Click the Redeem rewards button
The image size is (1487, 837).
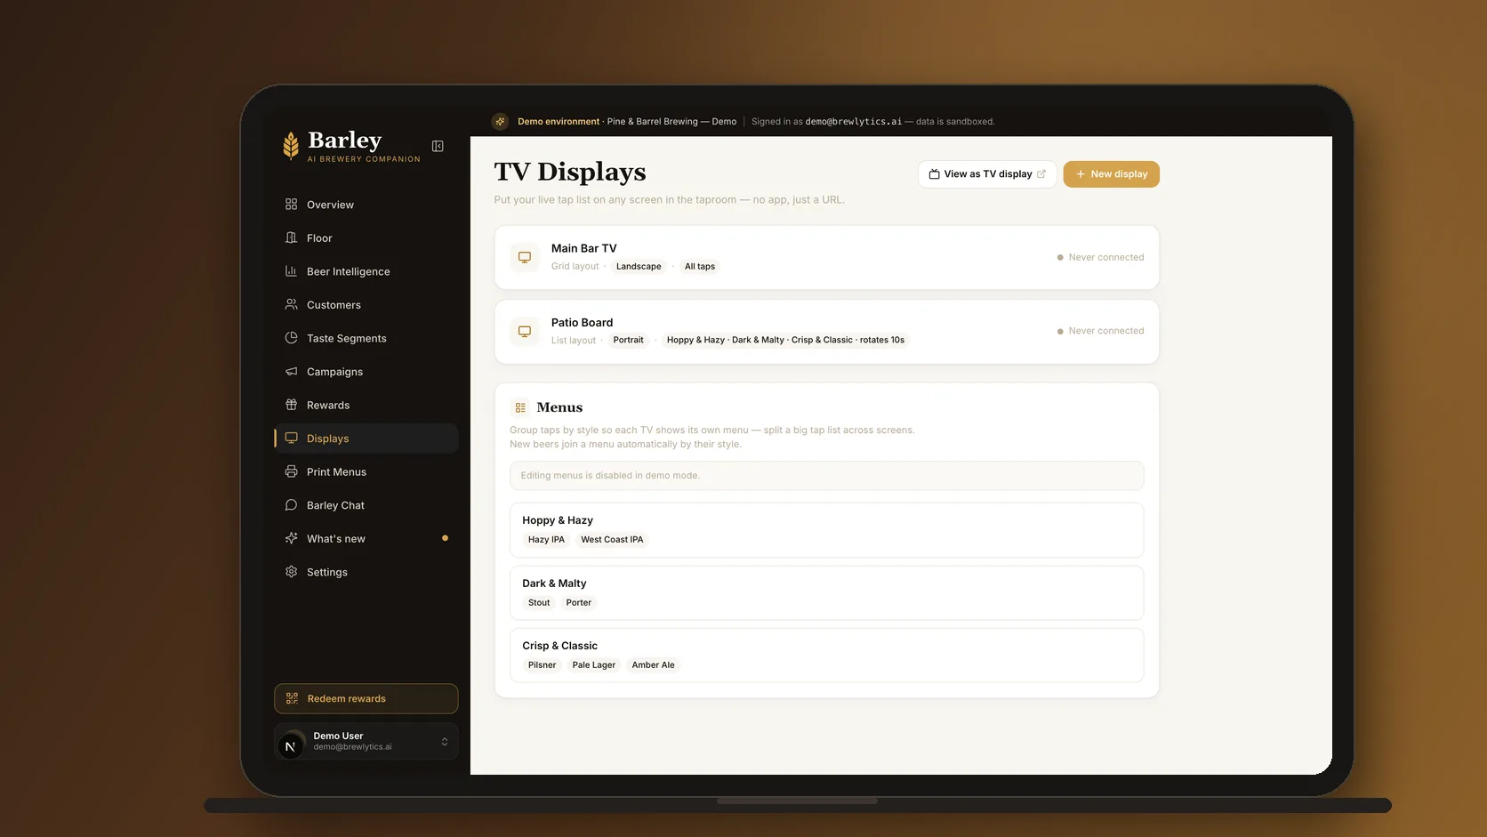[x=366, y=698]
